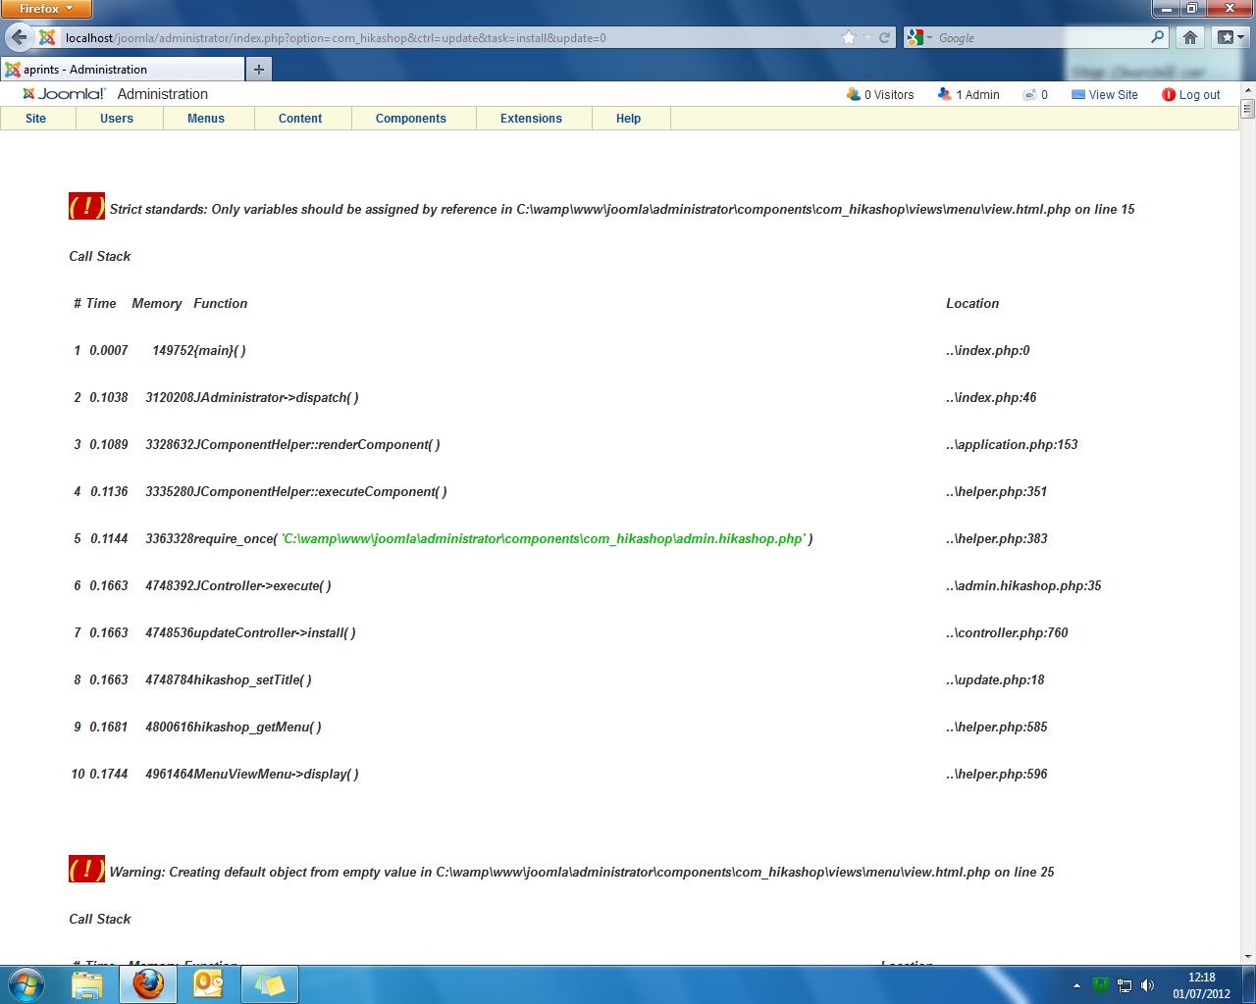Click the 'Location' column header of first stack
The image size is (1256, 1004).
(x=972, y=304)
